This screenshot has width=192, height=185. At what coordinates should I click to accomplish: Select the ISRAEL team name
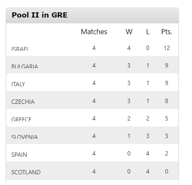(20, 49)
